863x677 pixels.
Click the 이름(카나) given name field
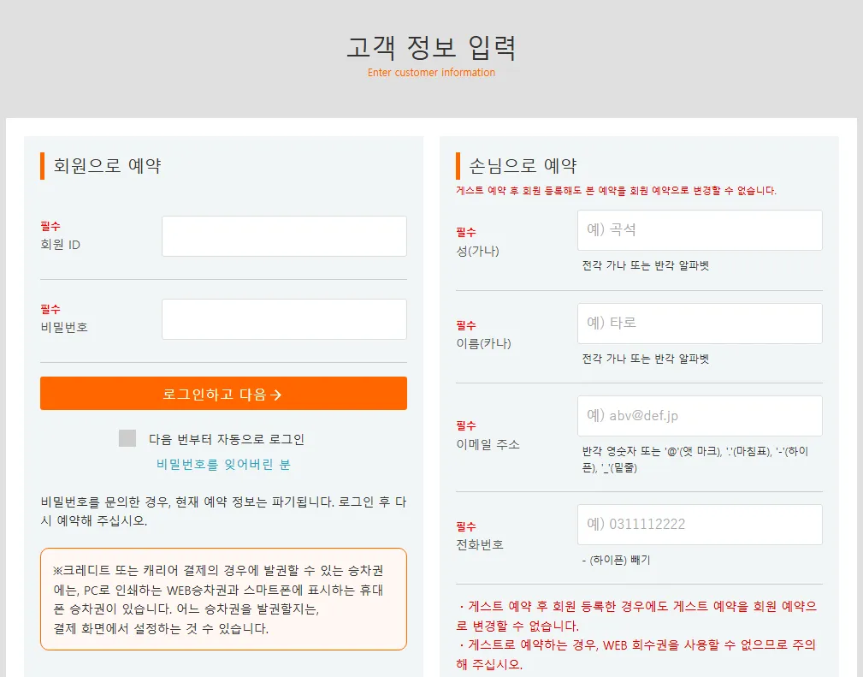pyautogui.click(x=700, y=323)
